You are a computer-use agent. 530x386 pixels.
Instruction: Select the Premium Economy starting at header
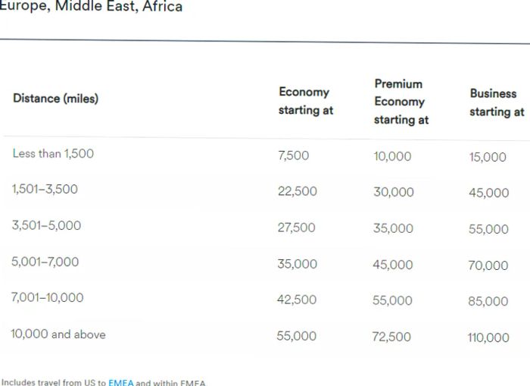tap(401, 102)
